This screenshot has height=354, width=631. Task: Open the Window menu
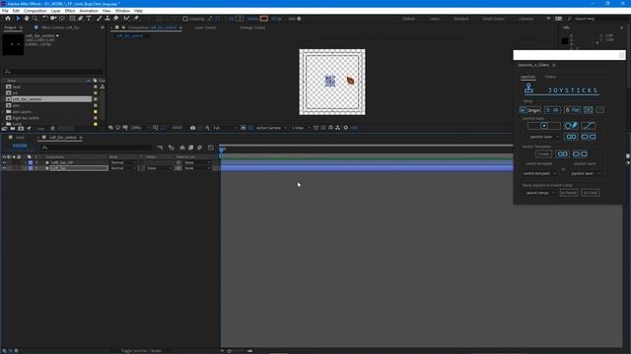pos(122,11)
